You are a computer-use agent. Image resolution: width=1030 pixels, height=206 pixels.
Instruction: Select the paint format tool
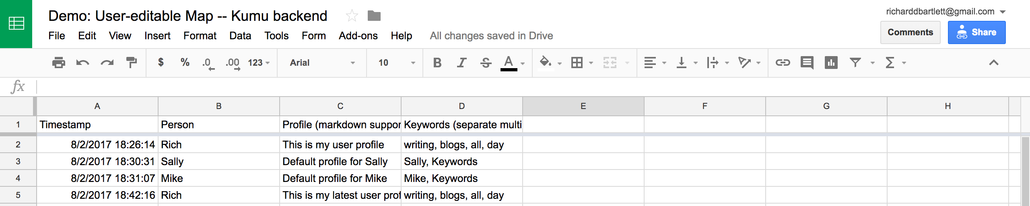tap(131, 63)
